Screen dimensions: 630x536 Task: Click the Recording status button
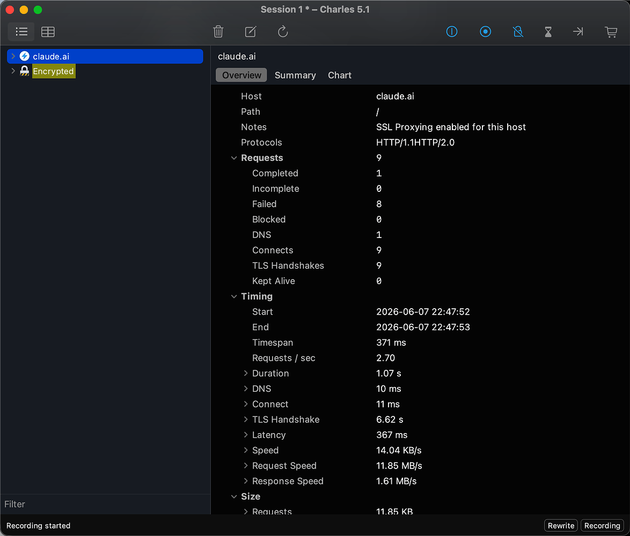tap(602, 526)
